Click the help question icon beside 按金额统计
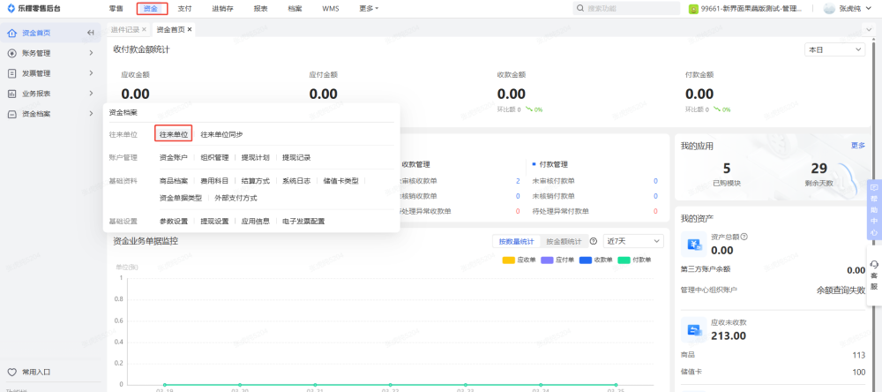This screenshot has height=392, width=882. 594,241
